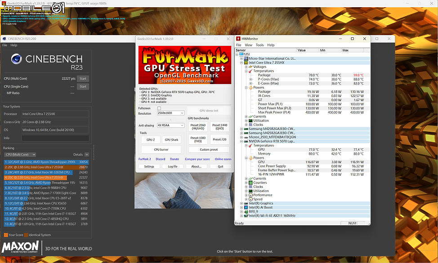Open the CPU burner tool
This screenshot has width=438, height=263.
[x=161, y=150]
